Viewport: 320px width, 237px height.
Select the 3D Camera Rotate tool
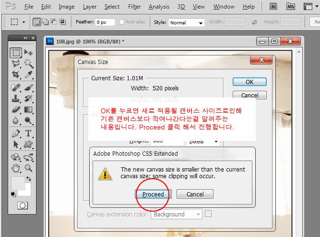pos(28,158)
